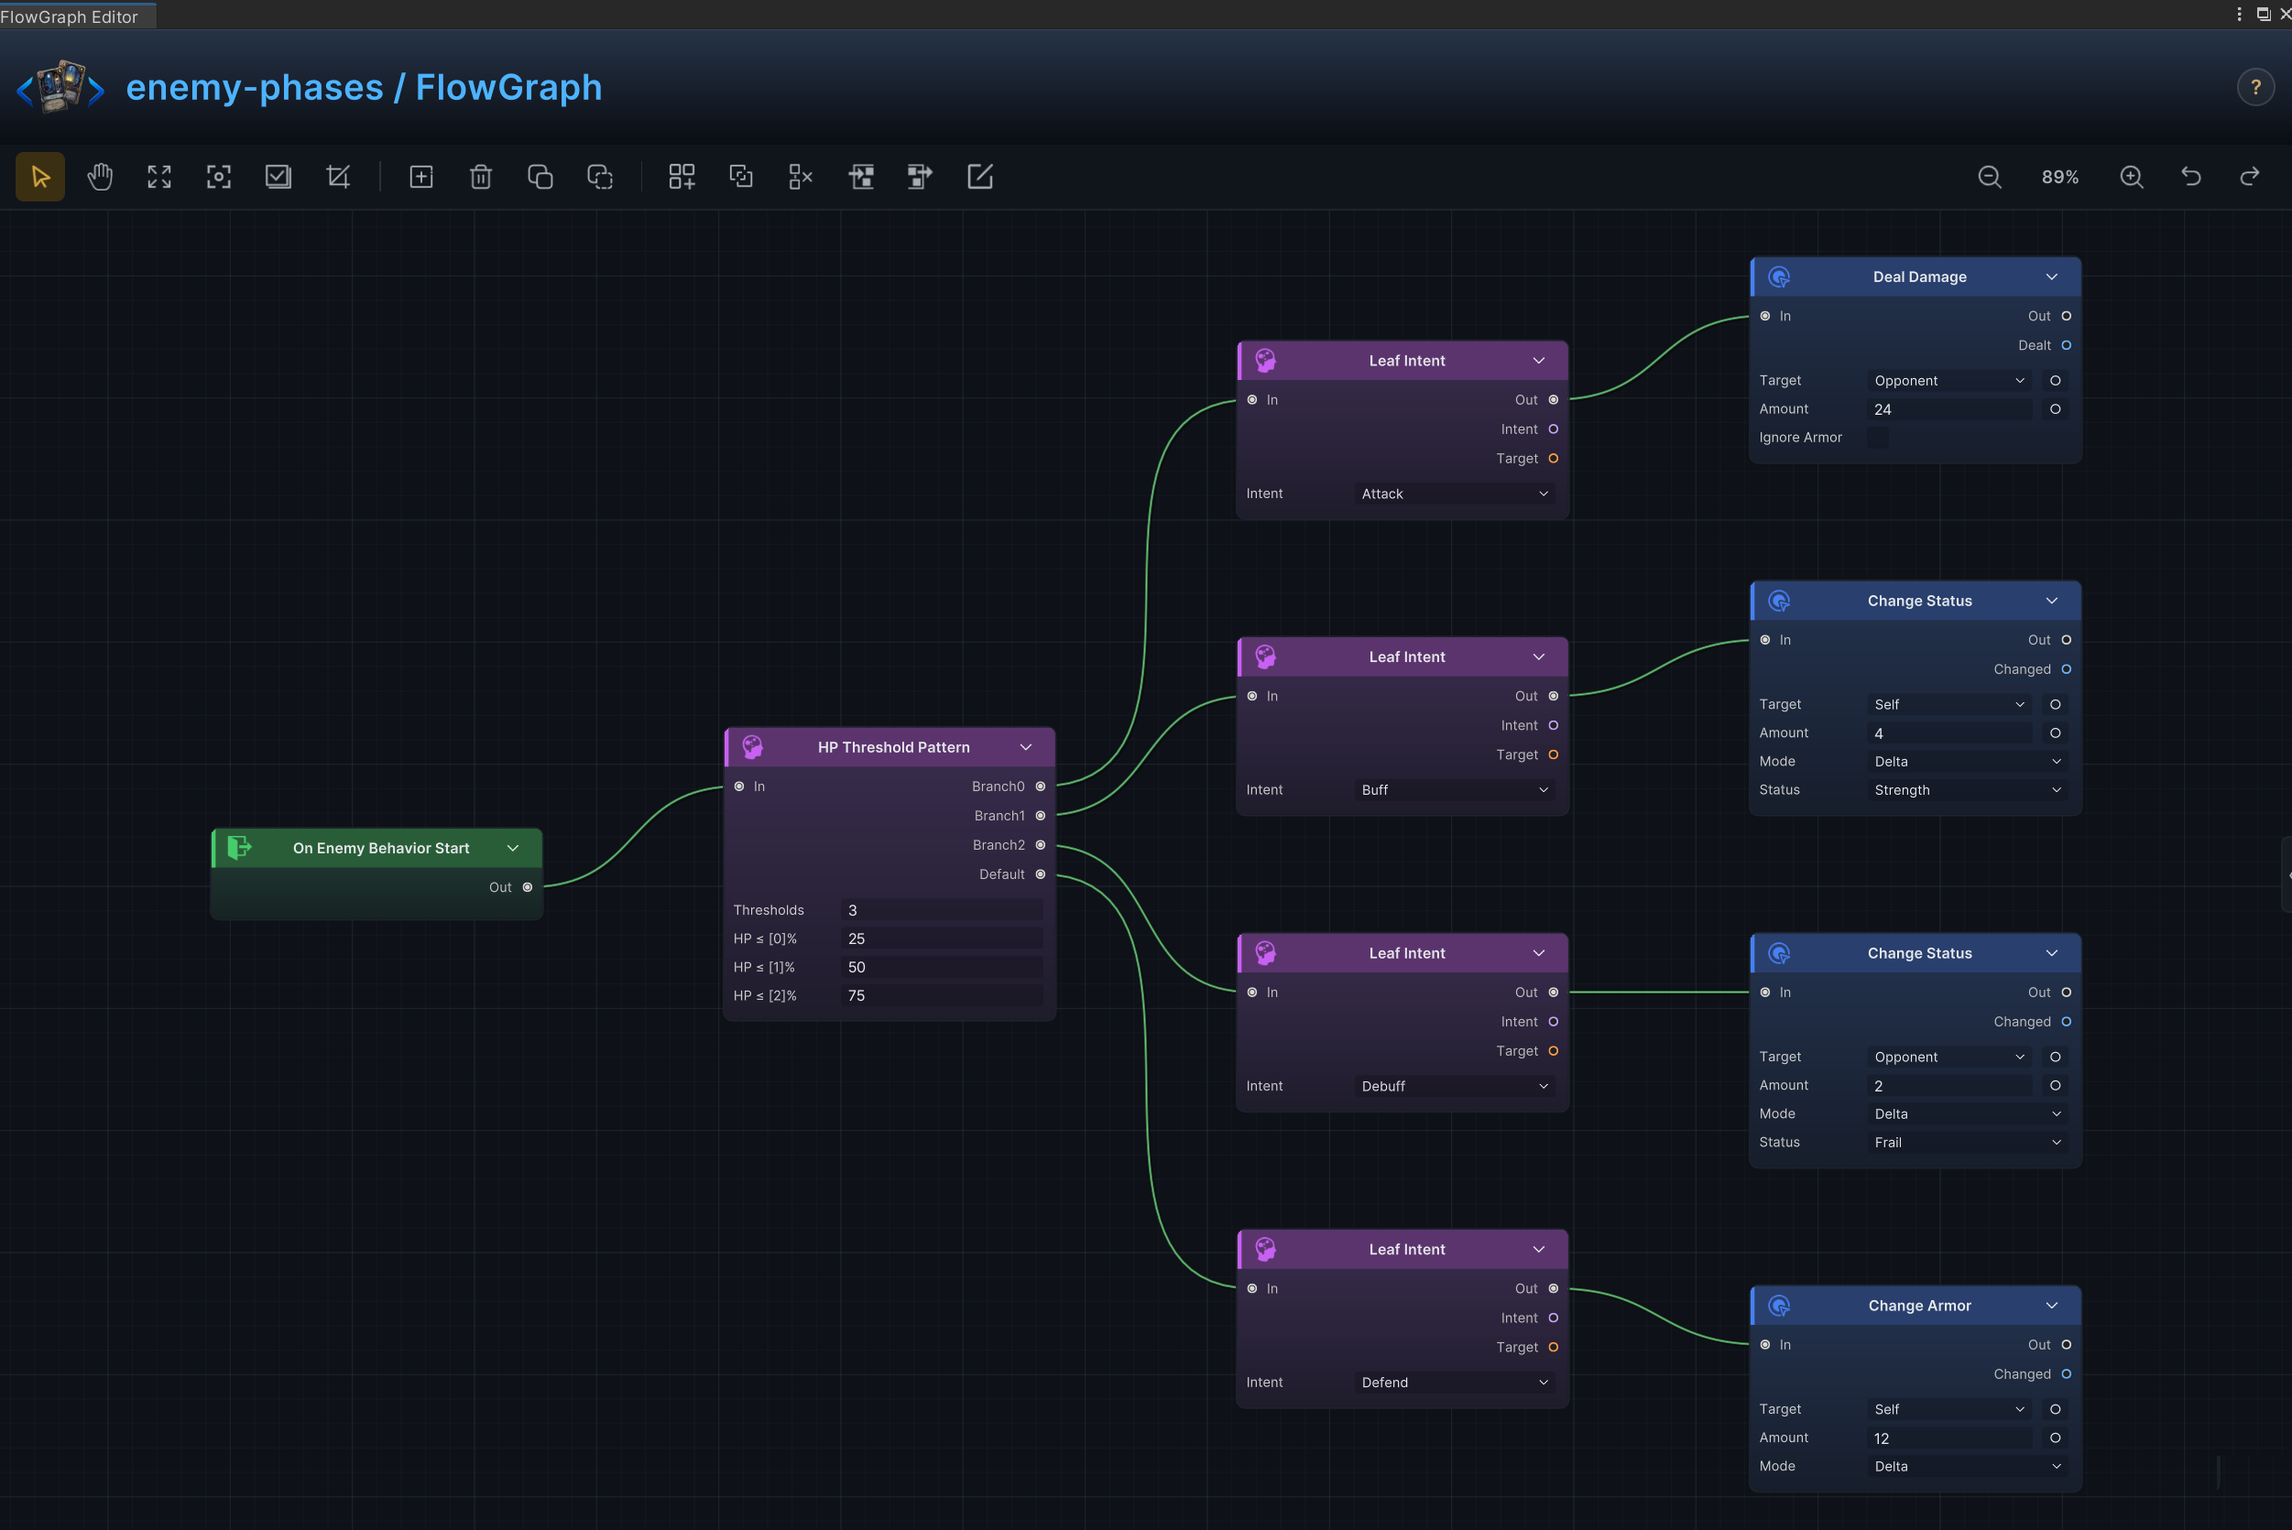Click the edit pencil-square icon
The height and width of the screenshot is (1530, 2292).
979,177
